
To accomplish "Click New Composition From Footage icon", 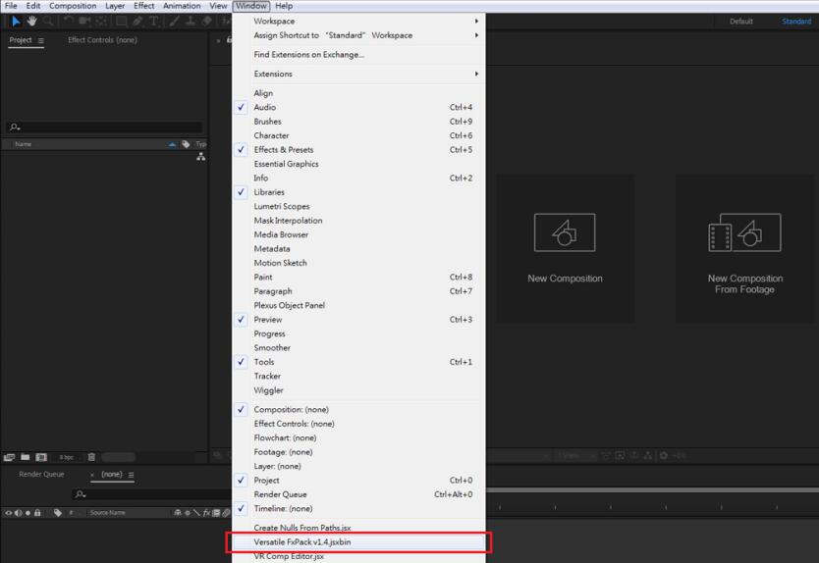I will click(x=744, y=233).
